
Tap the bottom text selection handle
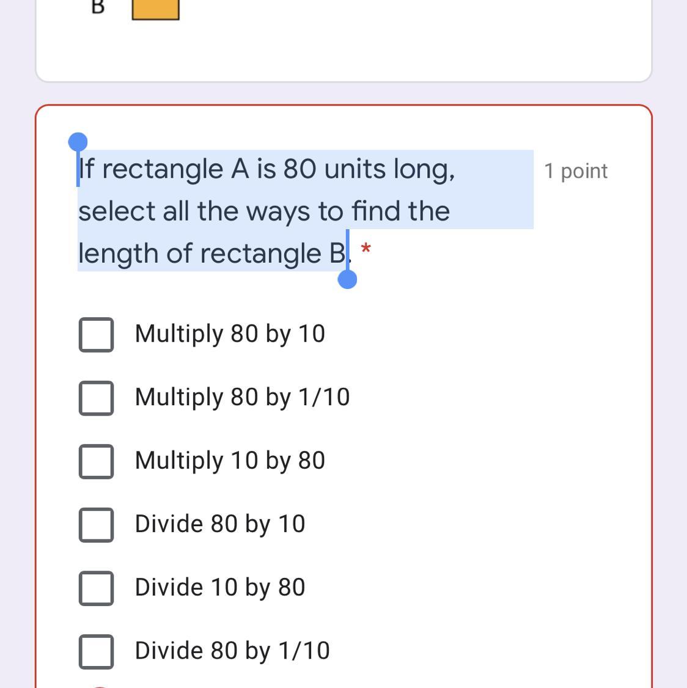pyautogui.click(x=347, y=279)
